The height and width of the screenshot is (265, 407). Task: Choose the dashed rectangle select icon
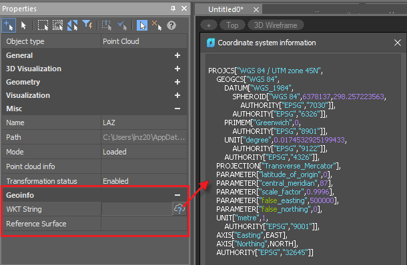[x=43, y=25]
